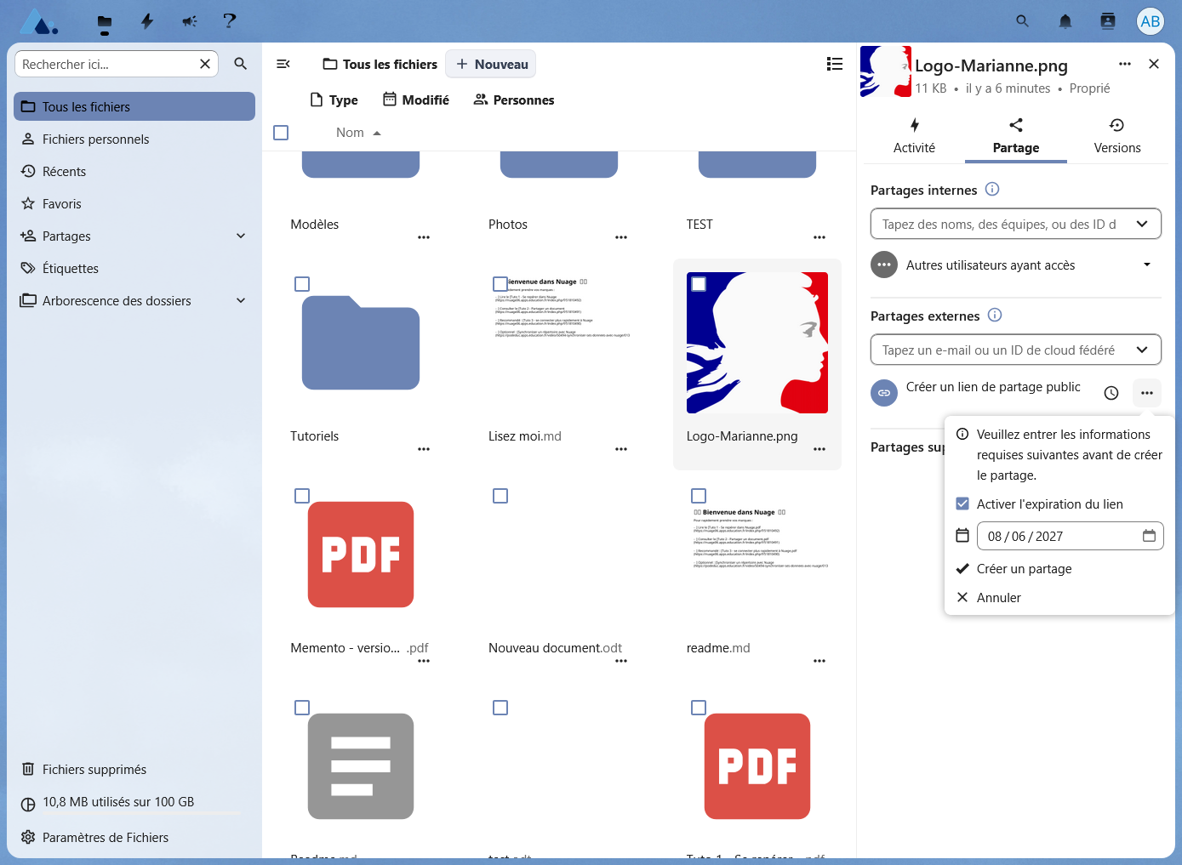The width and height of the screenshot is (1182, 865).
Task: Open details panel three-dot menu for Logo-Marianne.png
Action: pos(1125,64)
